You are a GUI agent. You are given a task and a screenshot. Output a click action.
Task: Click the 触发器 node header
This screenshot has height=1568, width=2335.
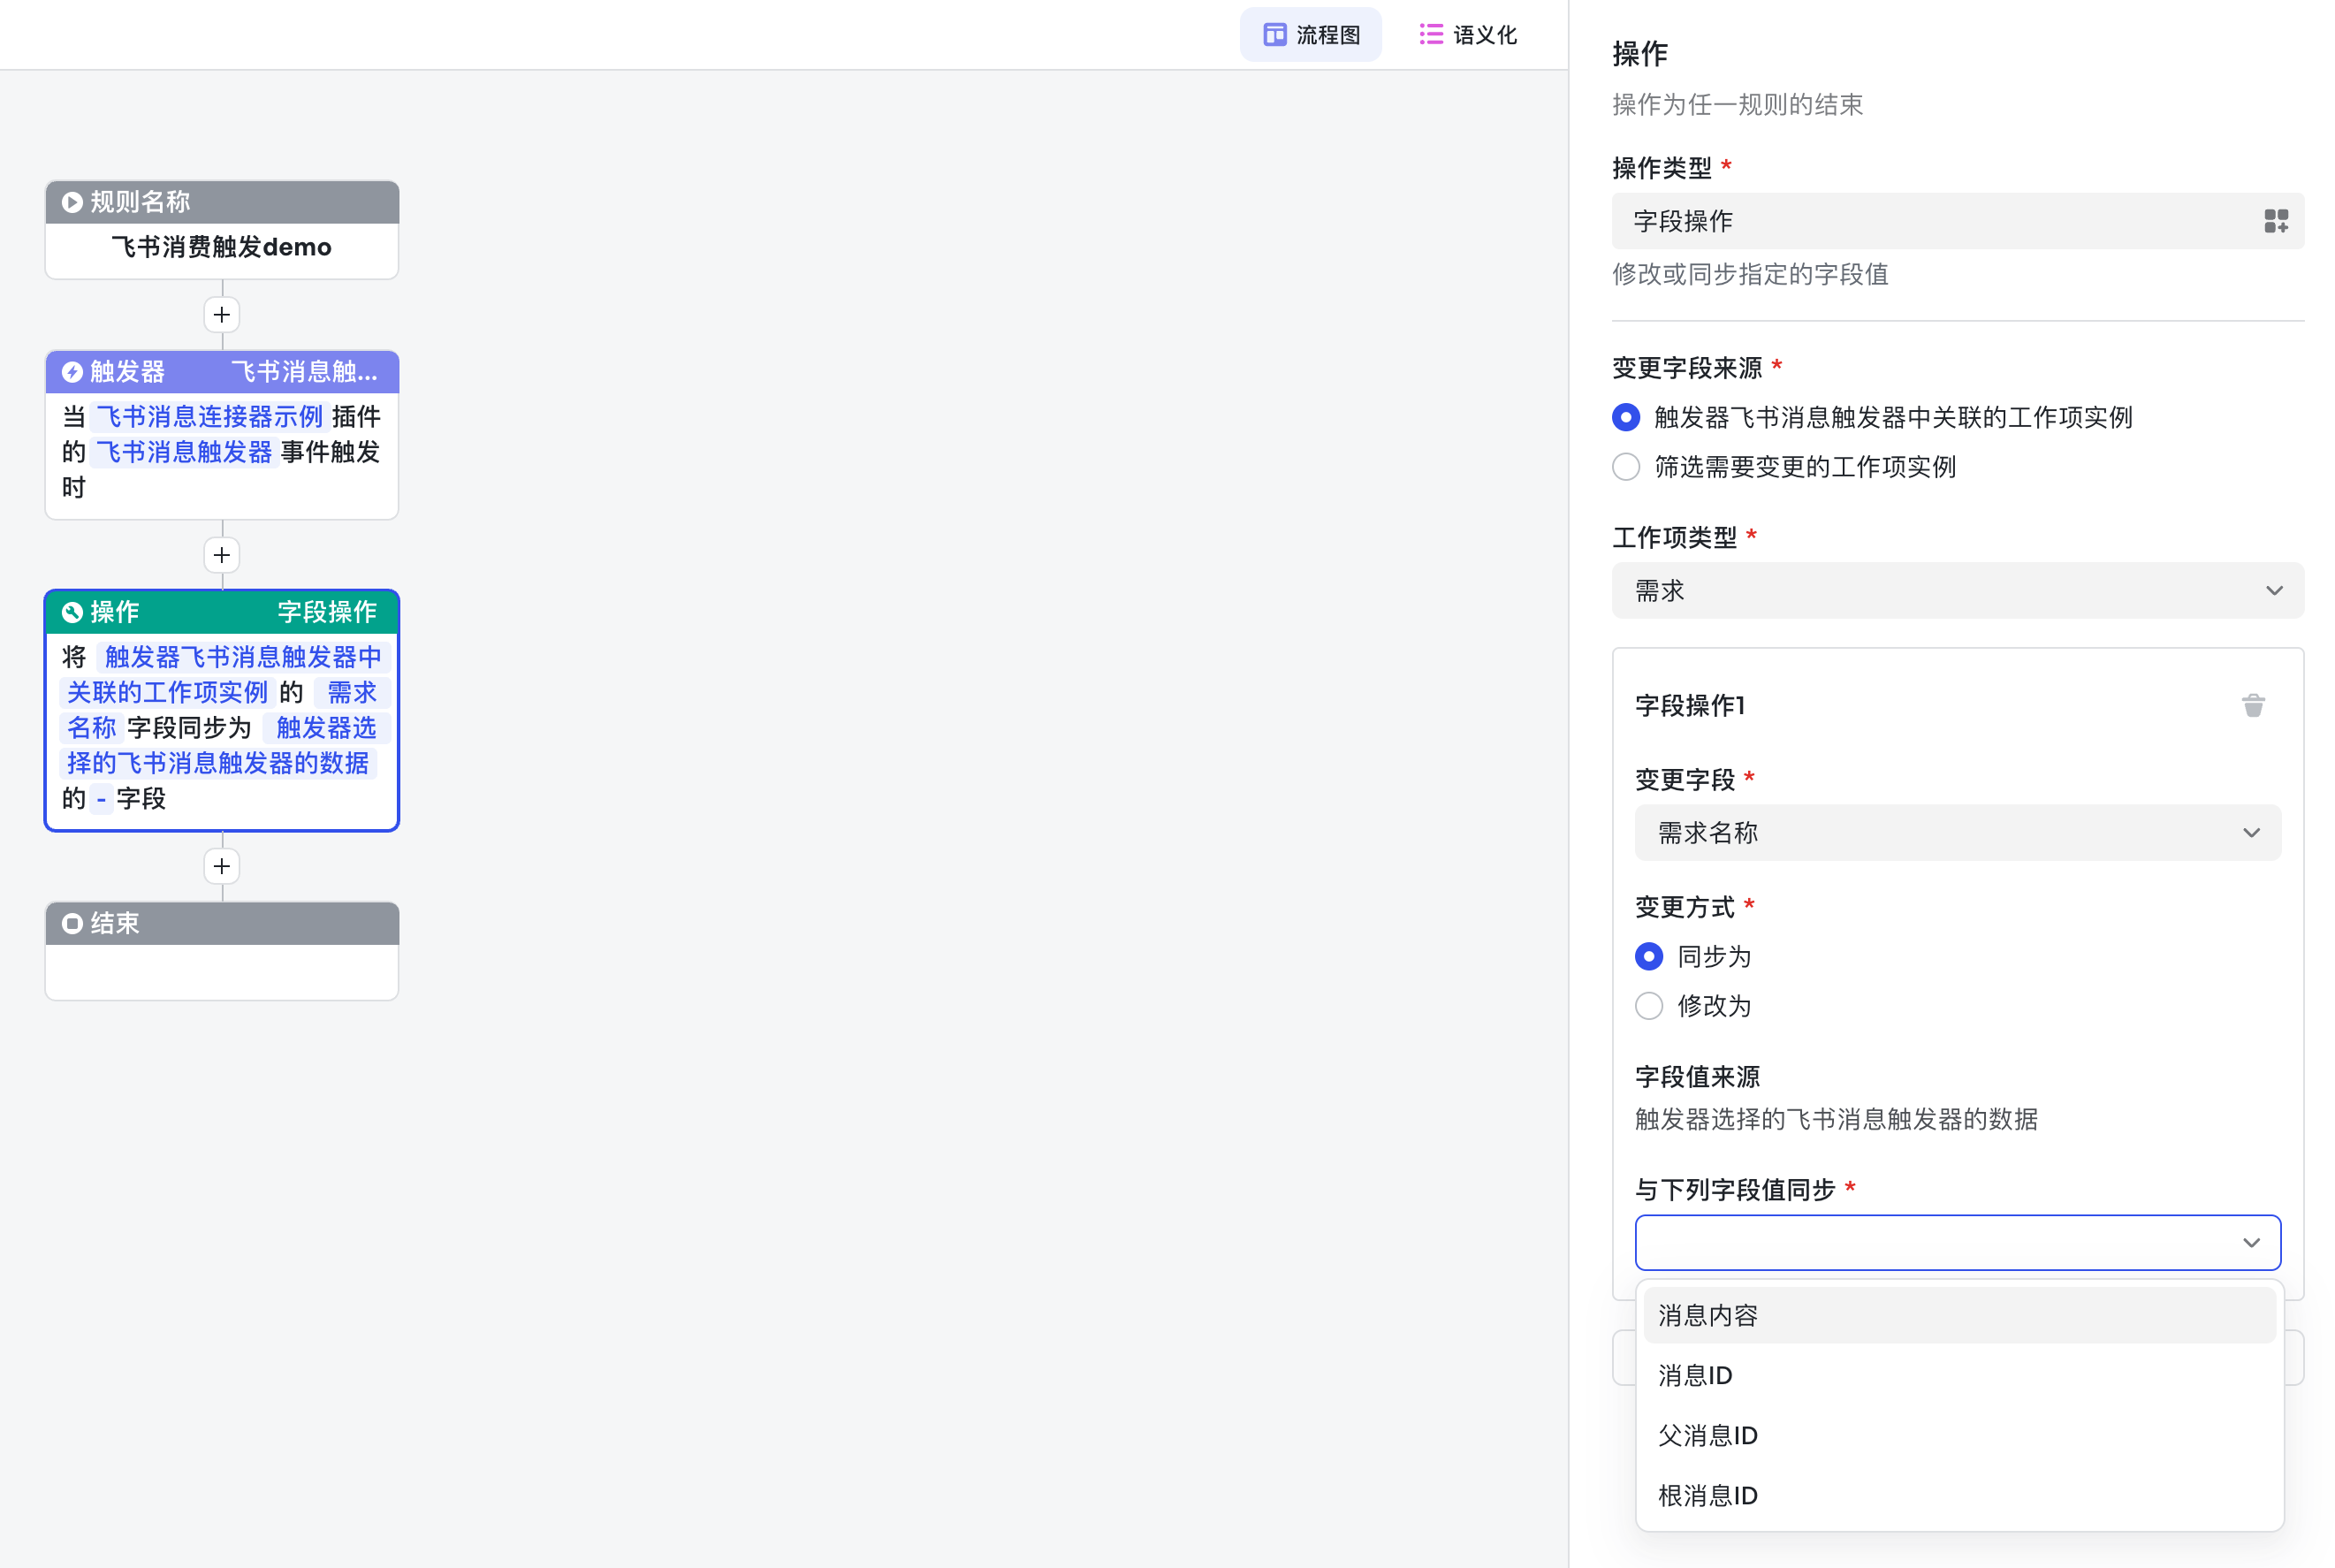222,372
